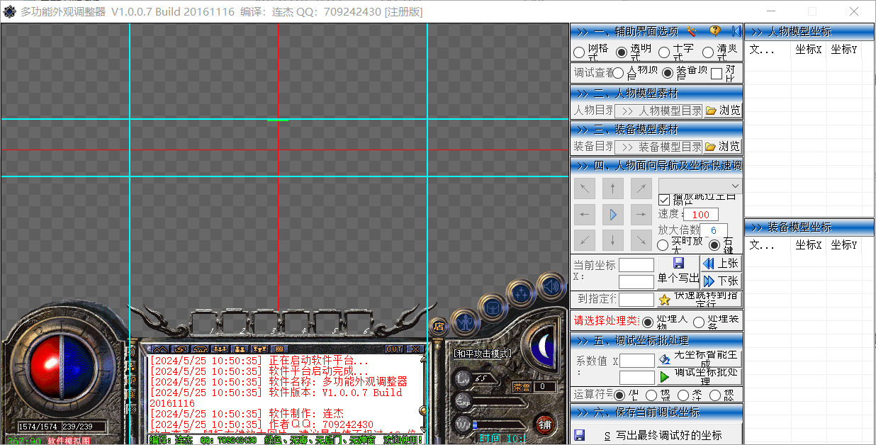Click the OUT button on chat box

pos(394,349)
